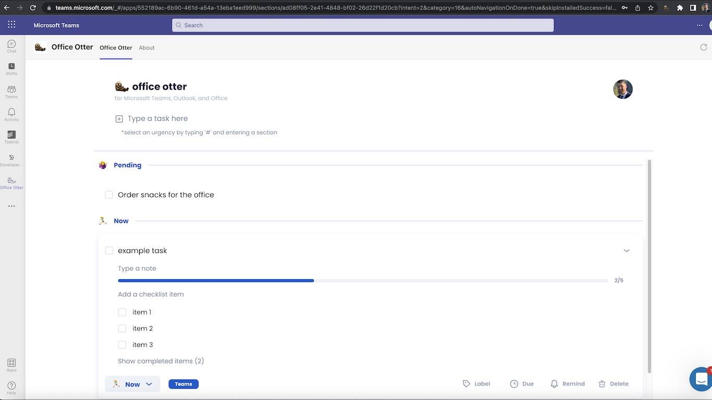Tick checklist item 3

coord(122,345)
